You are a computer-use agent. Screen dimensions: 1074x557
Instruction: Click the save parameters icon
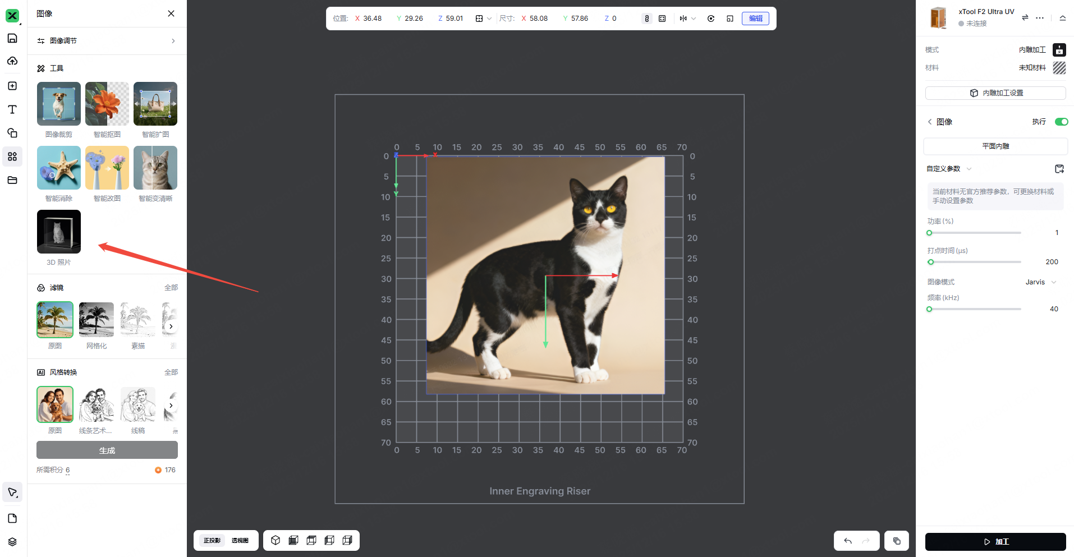point(1059,169)
